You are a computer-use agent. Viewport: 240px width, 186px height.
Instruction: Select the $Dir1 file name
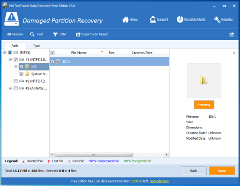tap(66, 61)
